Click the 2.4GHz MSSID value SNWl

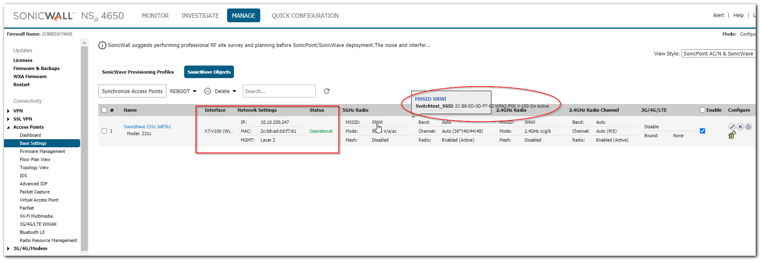[530, 122]
